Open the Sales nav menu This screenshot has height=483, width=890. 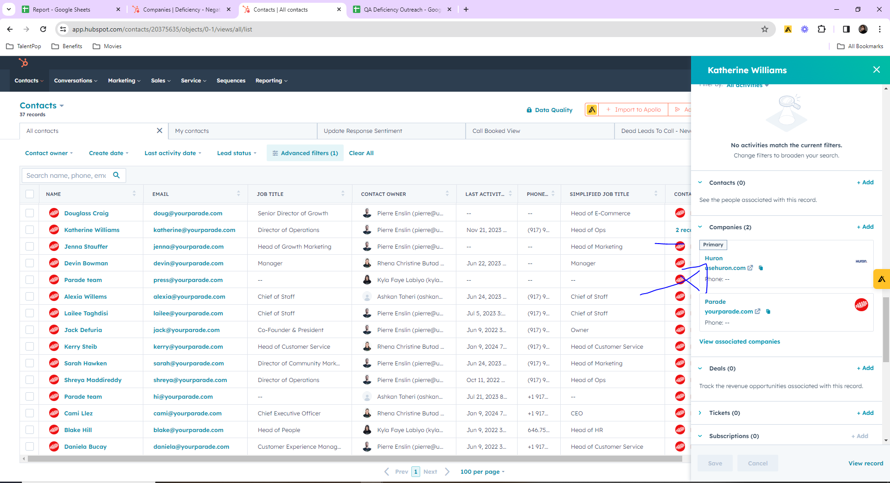click(x=160, y=81)
